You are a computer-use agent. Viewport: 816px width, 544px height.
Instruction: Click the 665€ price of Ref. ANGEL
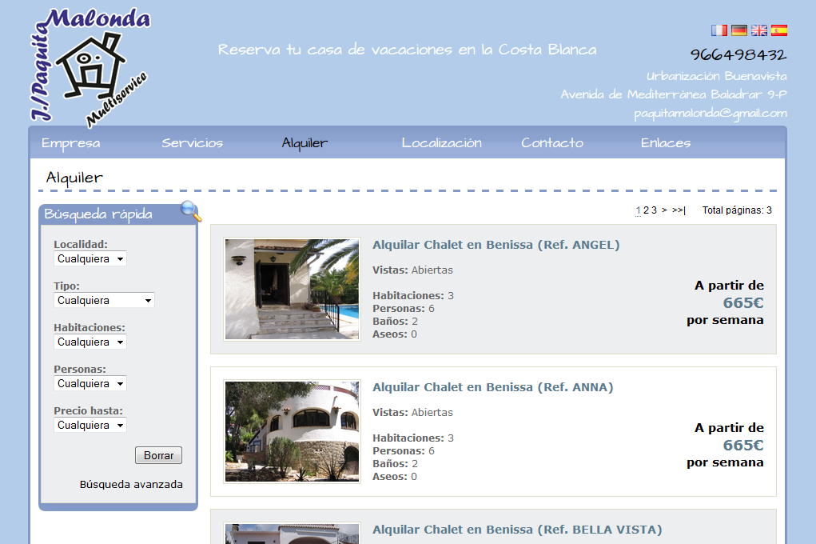pos(743,302)
